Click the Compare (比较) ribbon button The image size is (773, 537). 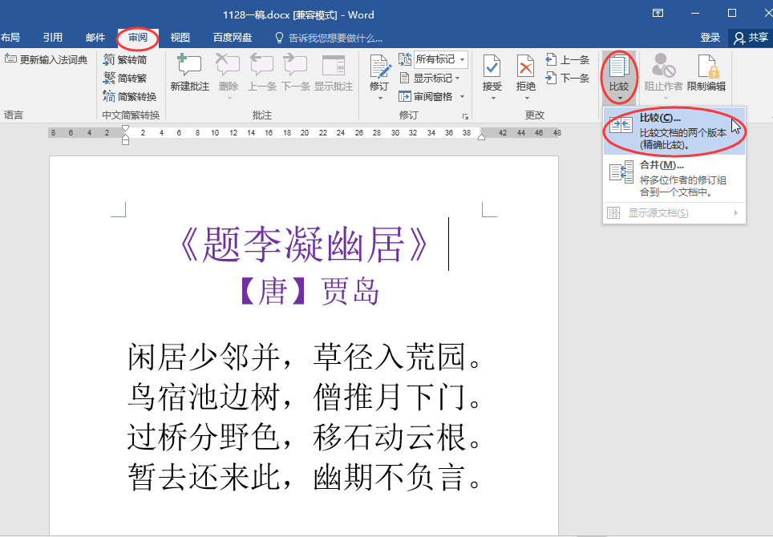click(x=619, y=77)
